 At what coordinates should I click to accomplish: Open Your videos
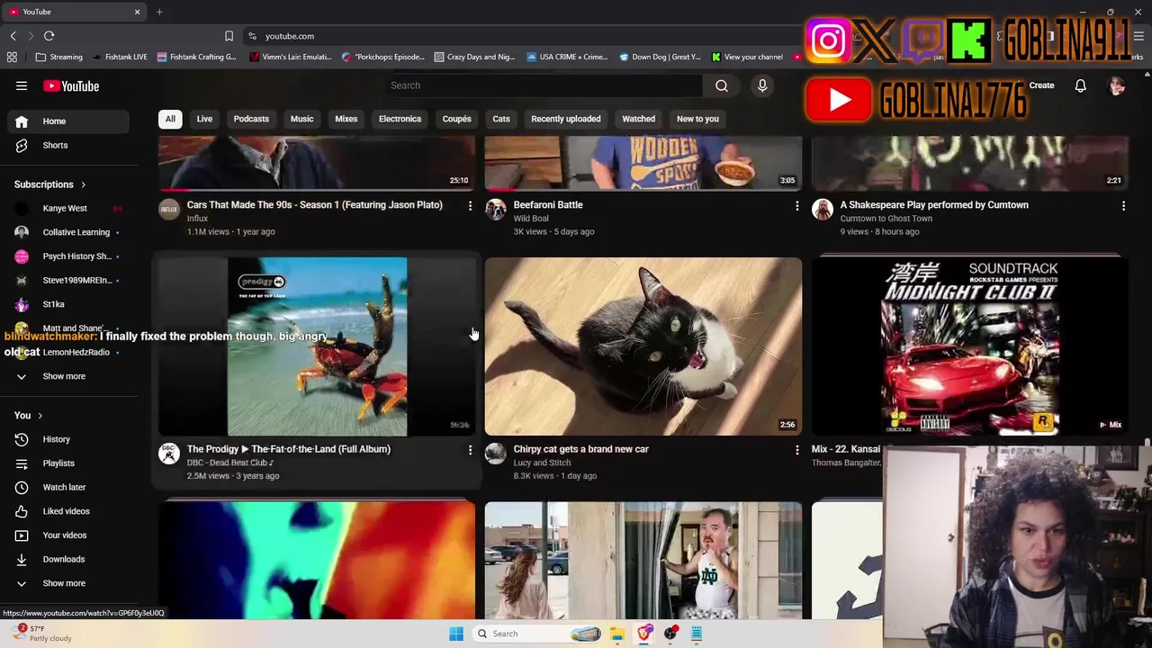pyautogui.click(x=69, y=535)
